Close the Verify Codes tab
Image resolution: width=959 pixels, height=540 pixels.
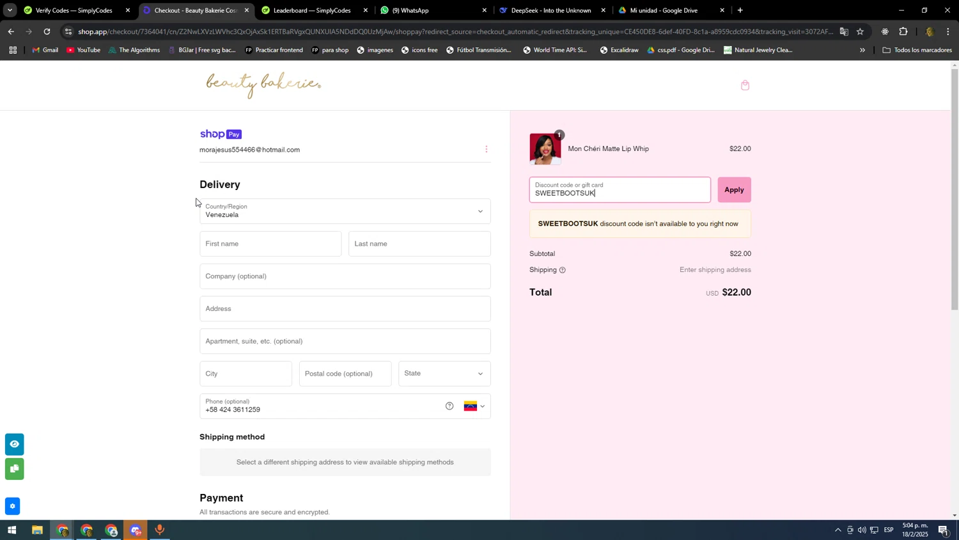coord(128,10)
